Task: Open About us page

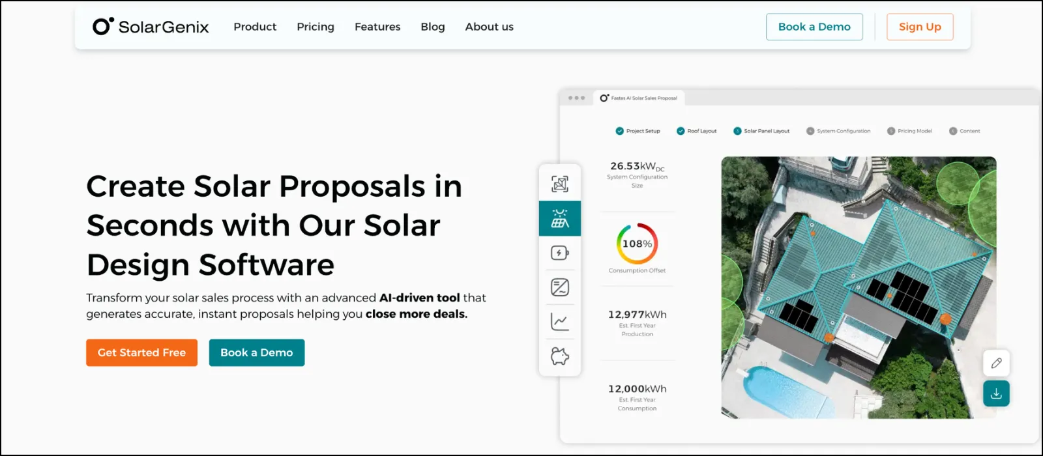Action: 489,27
